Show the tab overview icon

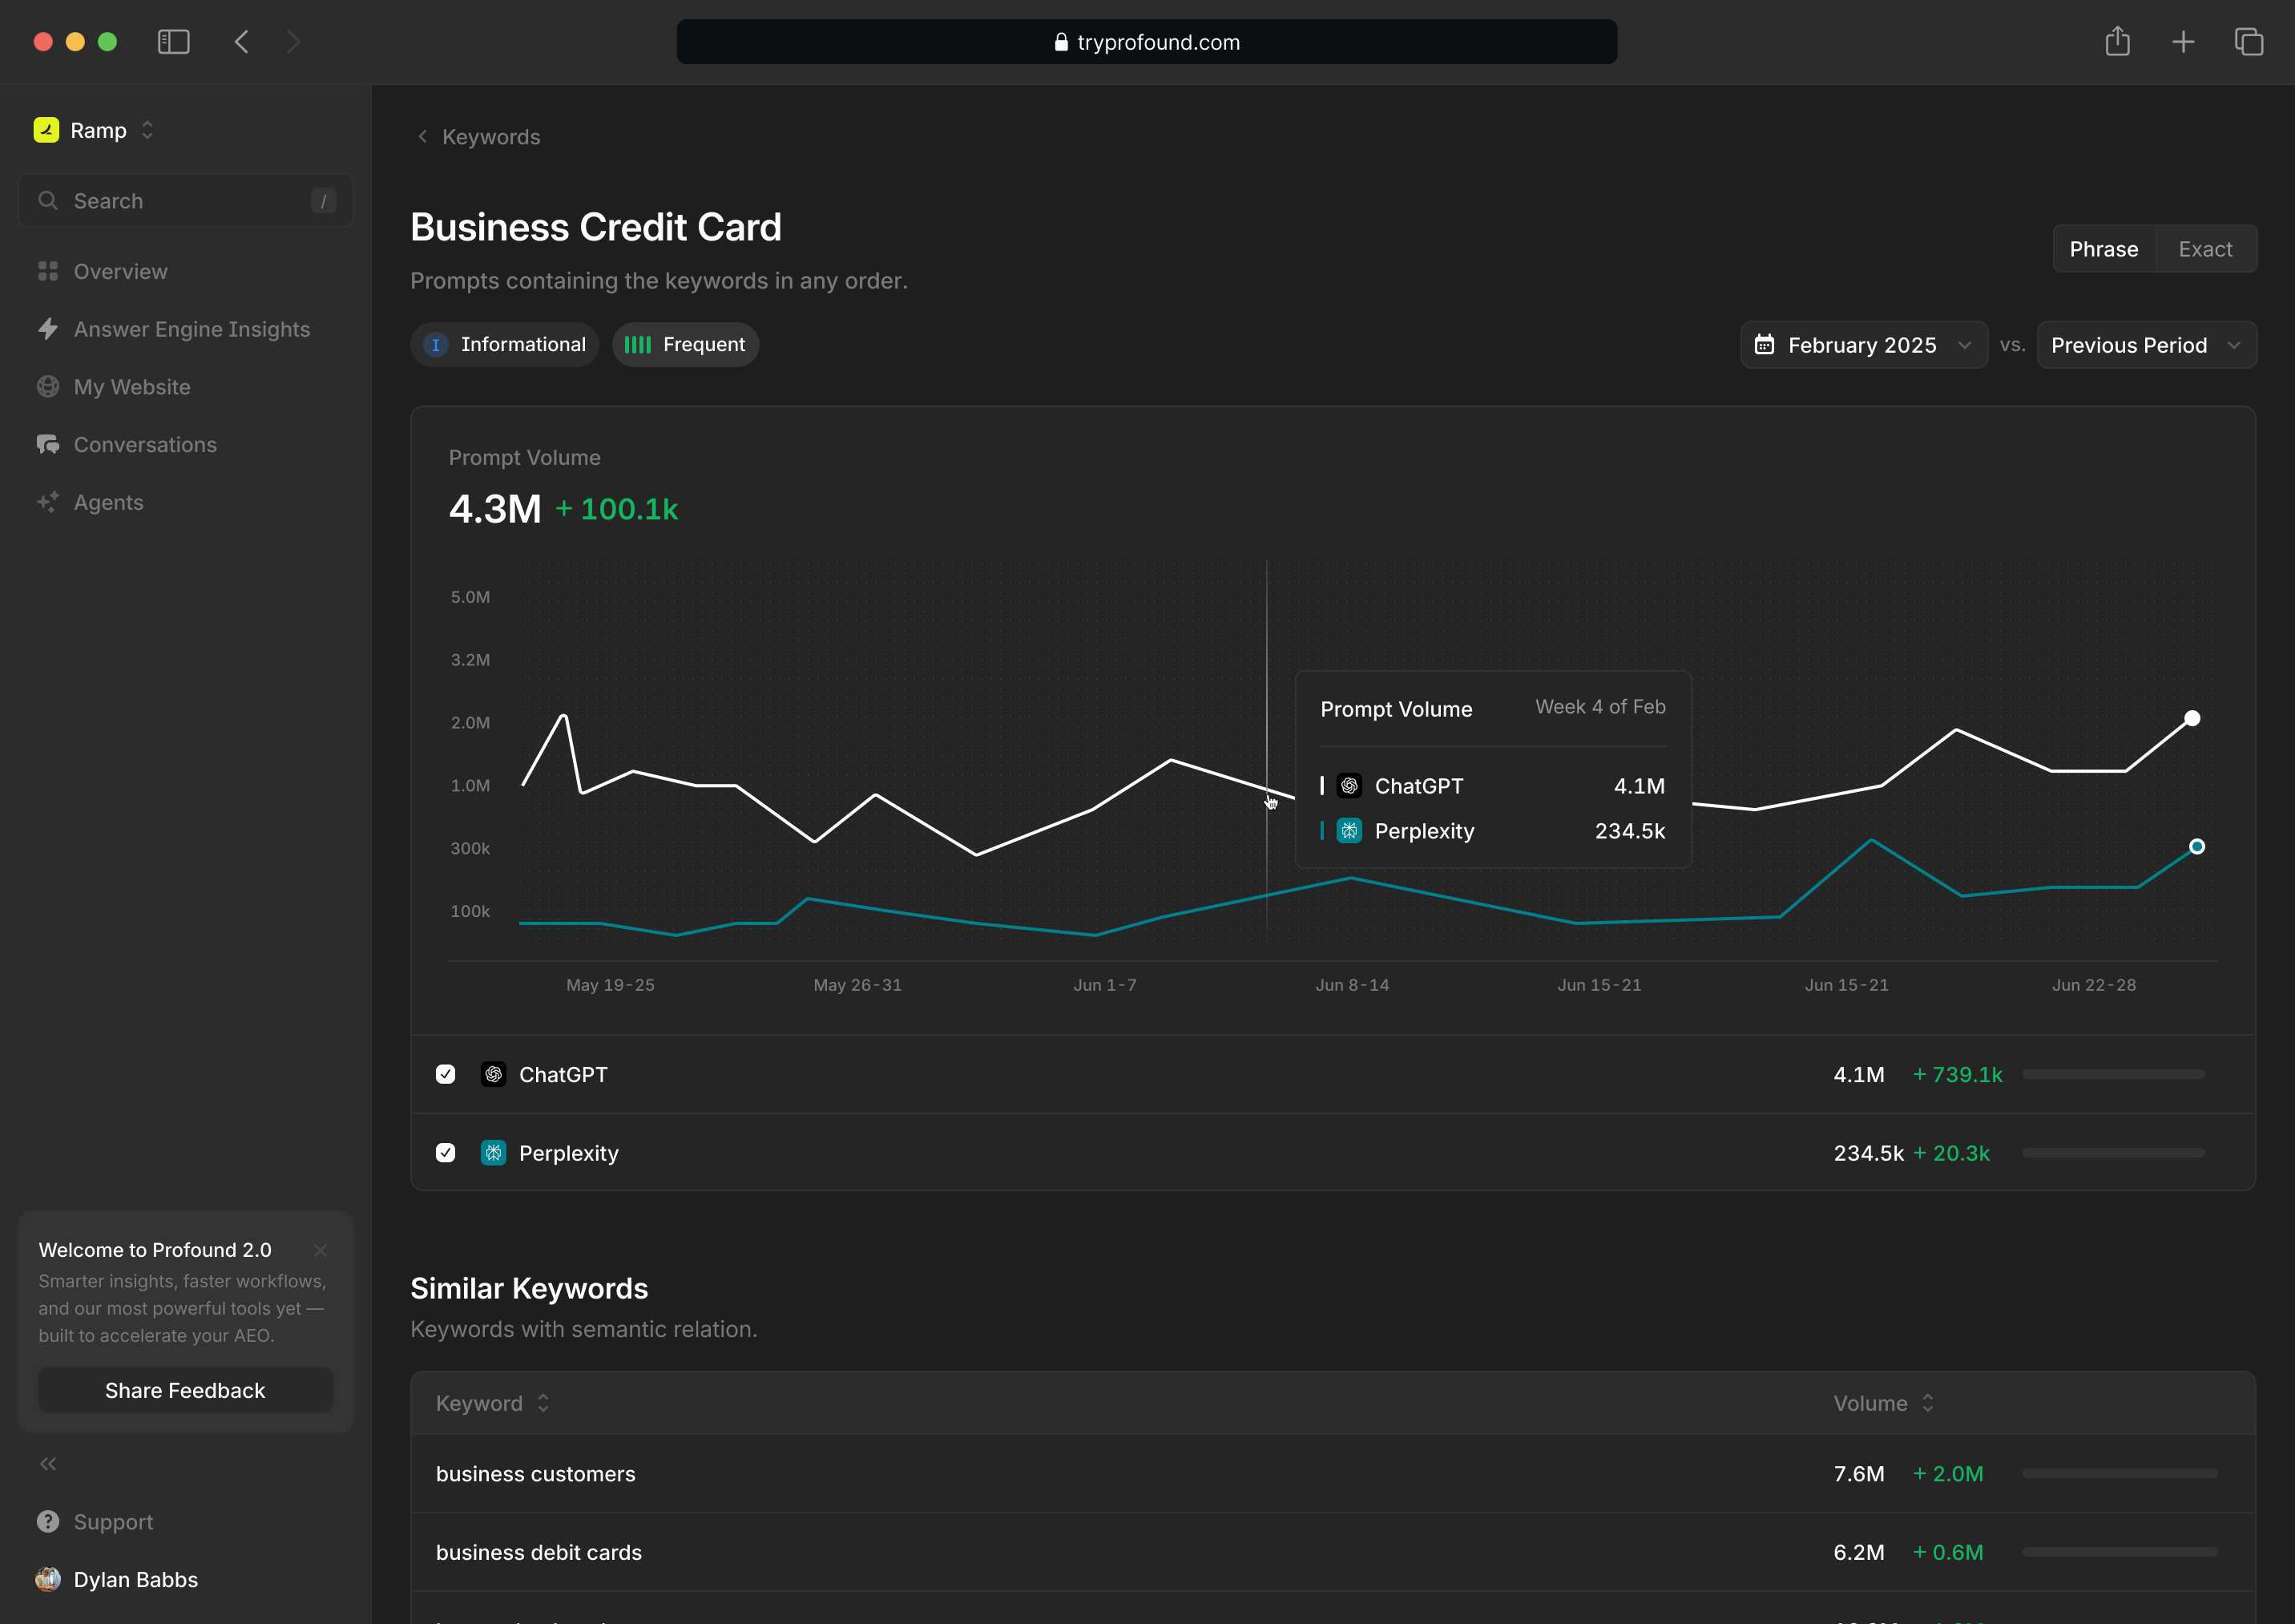(x=2249, y=42)
